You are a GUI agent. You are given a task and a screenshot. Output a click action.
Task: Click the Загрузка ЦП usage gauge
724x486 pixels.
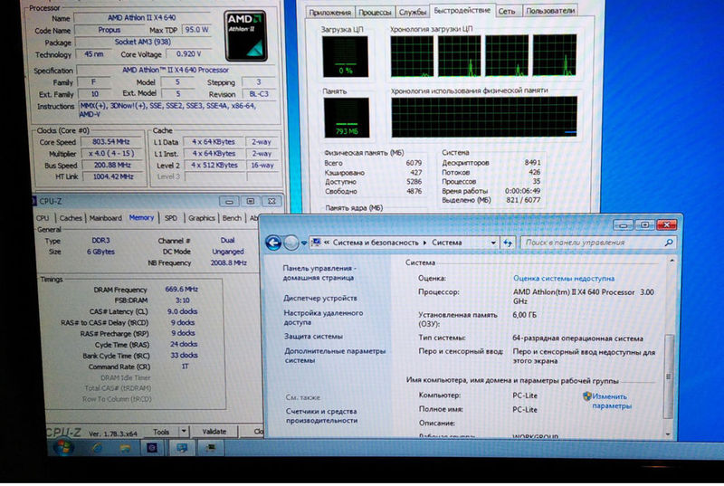pos(345,56)
